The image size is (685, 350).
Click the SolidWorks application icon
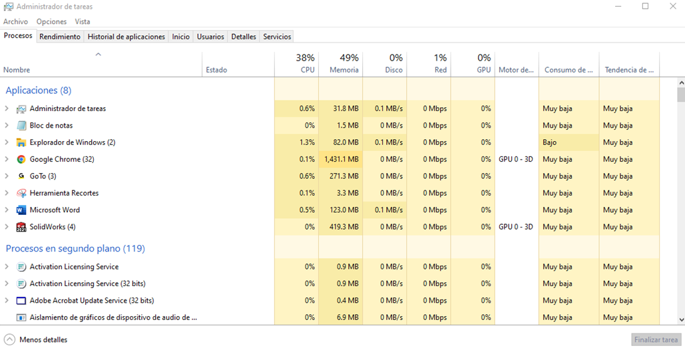21,227
